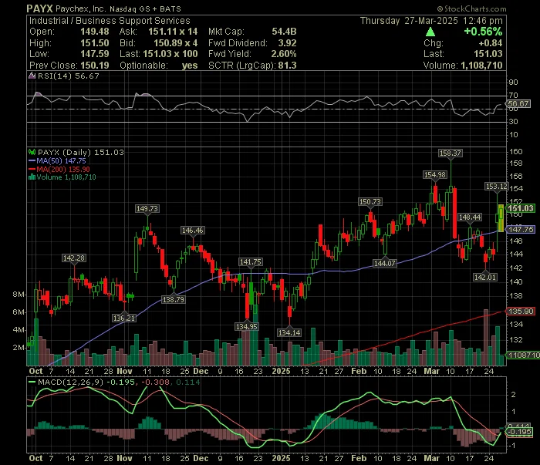Click the PAYX (Daily) candlestick legend icon
This screenshot has width=540, height=465.
32,152
